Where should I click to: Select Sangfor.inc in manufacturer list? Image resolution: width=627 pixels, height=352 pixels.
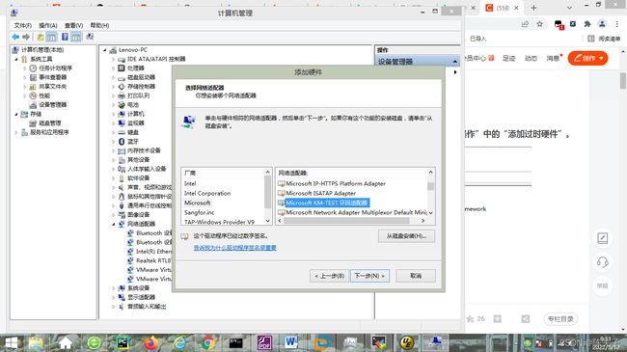point(200,213)
